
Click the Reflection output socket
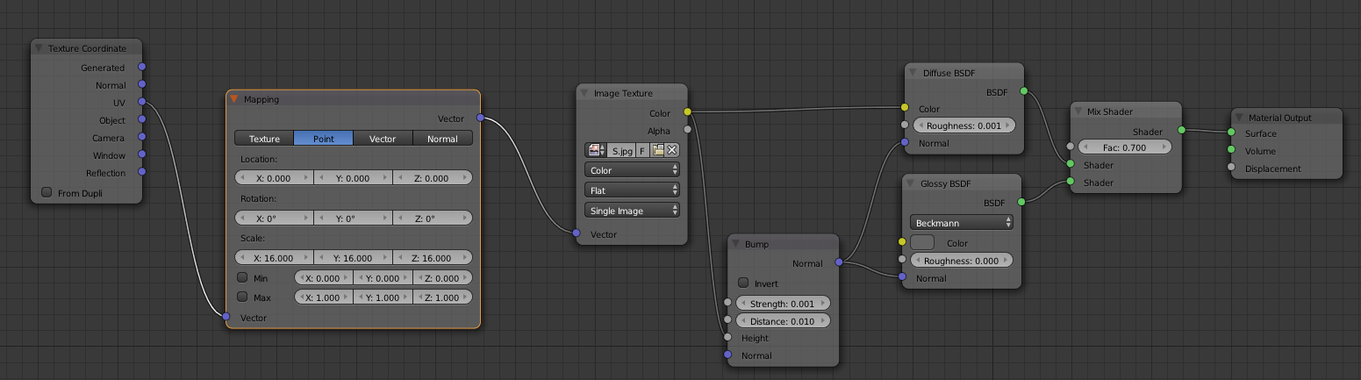142,172
